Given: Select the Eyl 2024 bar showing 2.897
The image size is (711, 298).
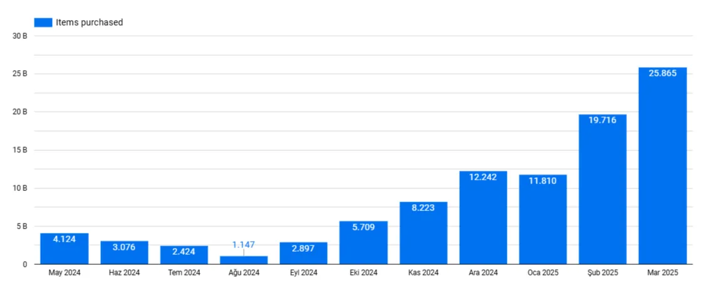Looking at the screenshot, I should point(303,254).
